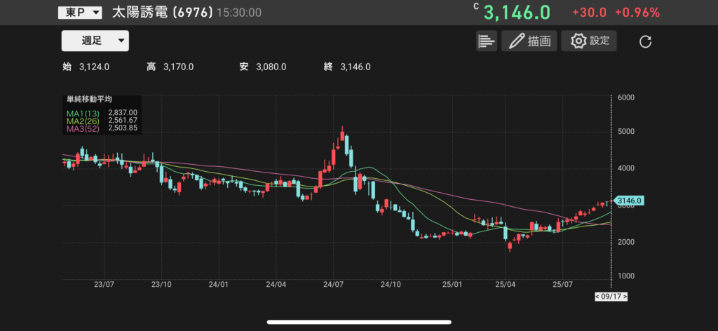Tap the 終 3,146.0 closing price readout
This screenshot has height=331, width=718.
point(347,67)
